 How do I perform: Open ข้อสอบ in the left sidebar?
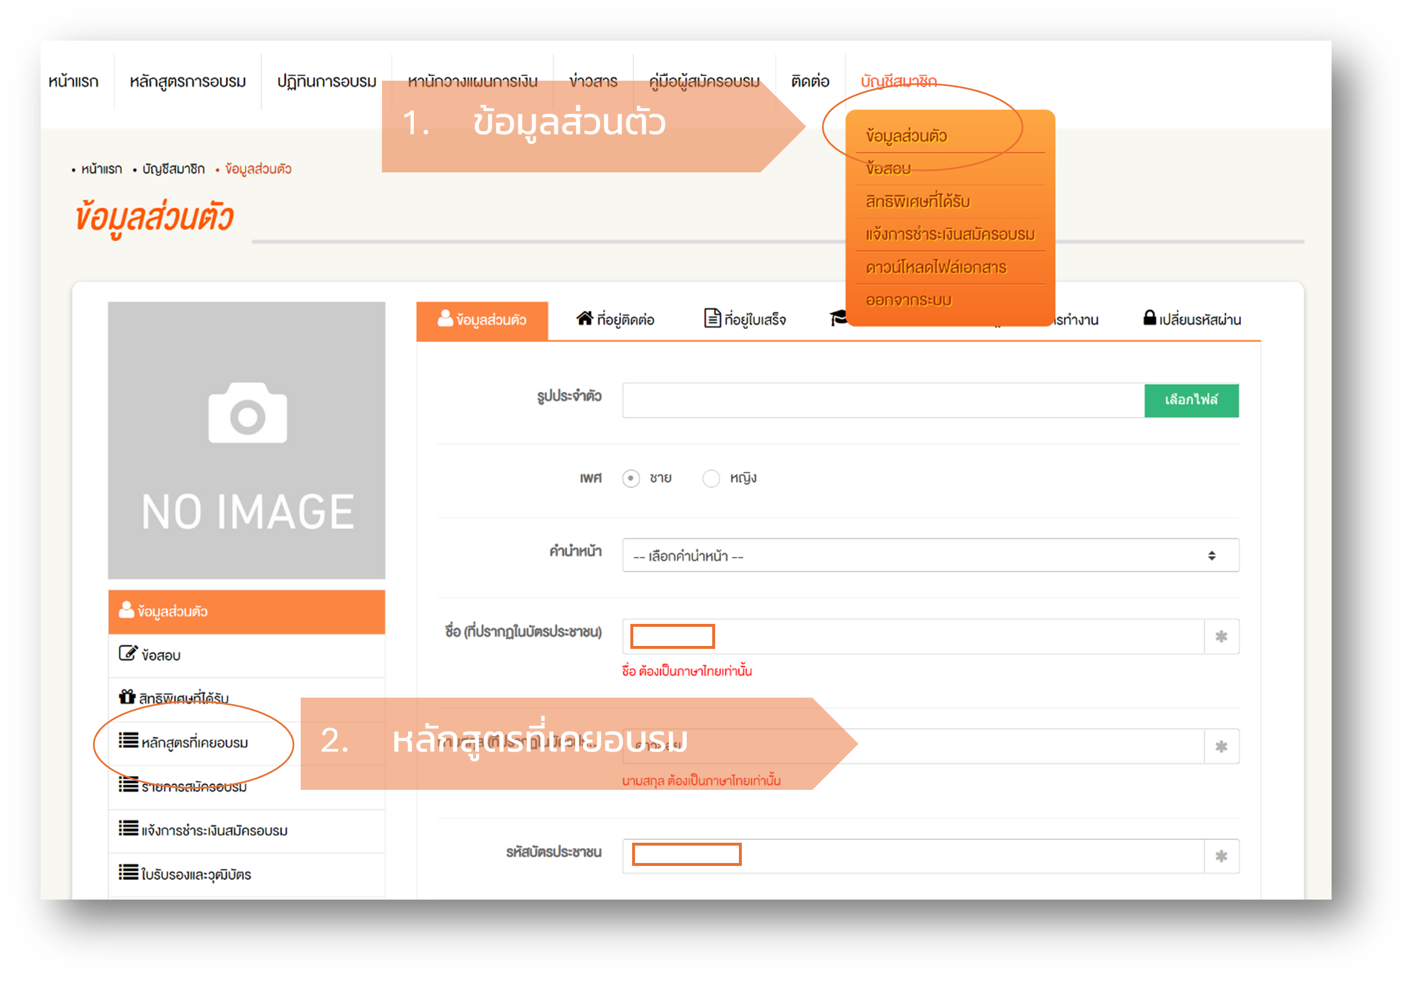(247, 656)
